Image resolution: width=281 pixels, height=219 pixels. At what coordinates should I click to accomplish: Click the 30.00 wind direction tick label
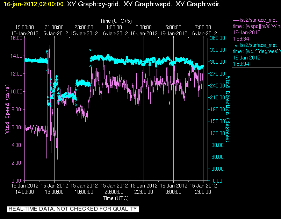coord(217,169)
